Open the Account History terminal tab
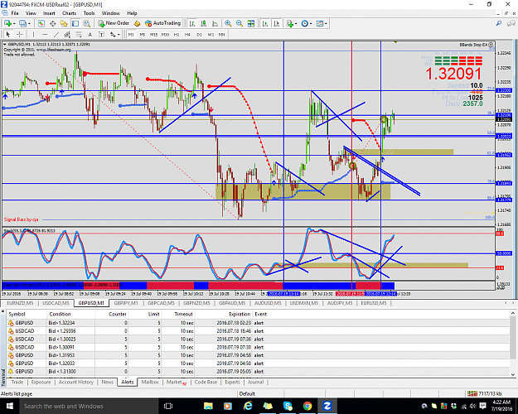 click(76, 382)
